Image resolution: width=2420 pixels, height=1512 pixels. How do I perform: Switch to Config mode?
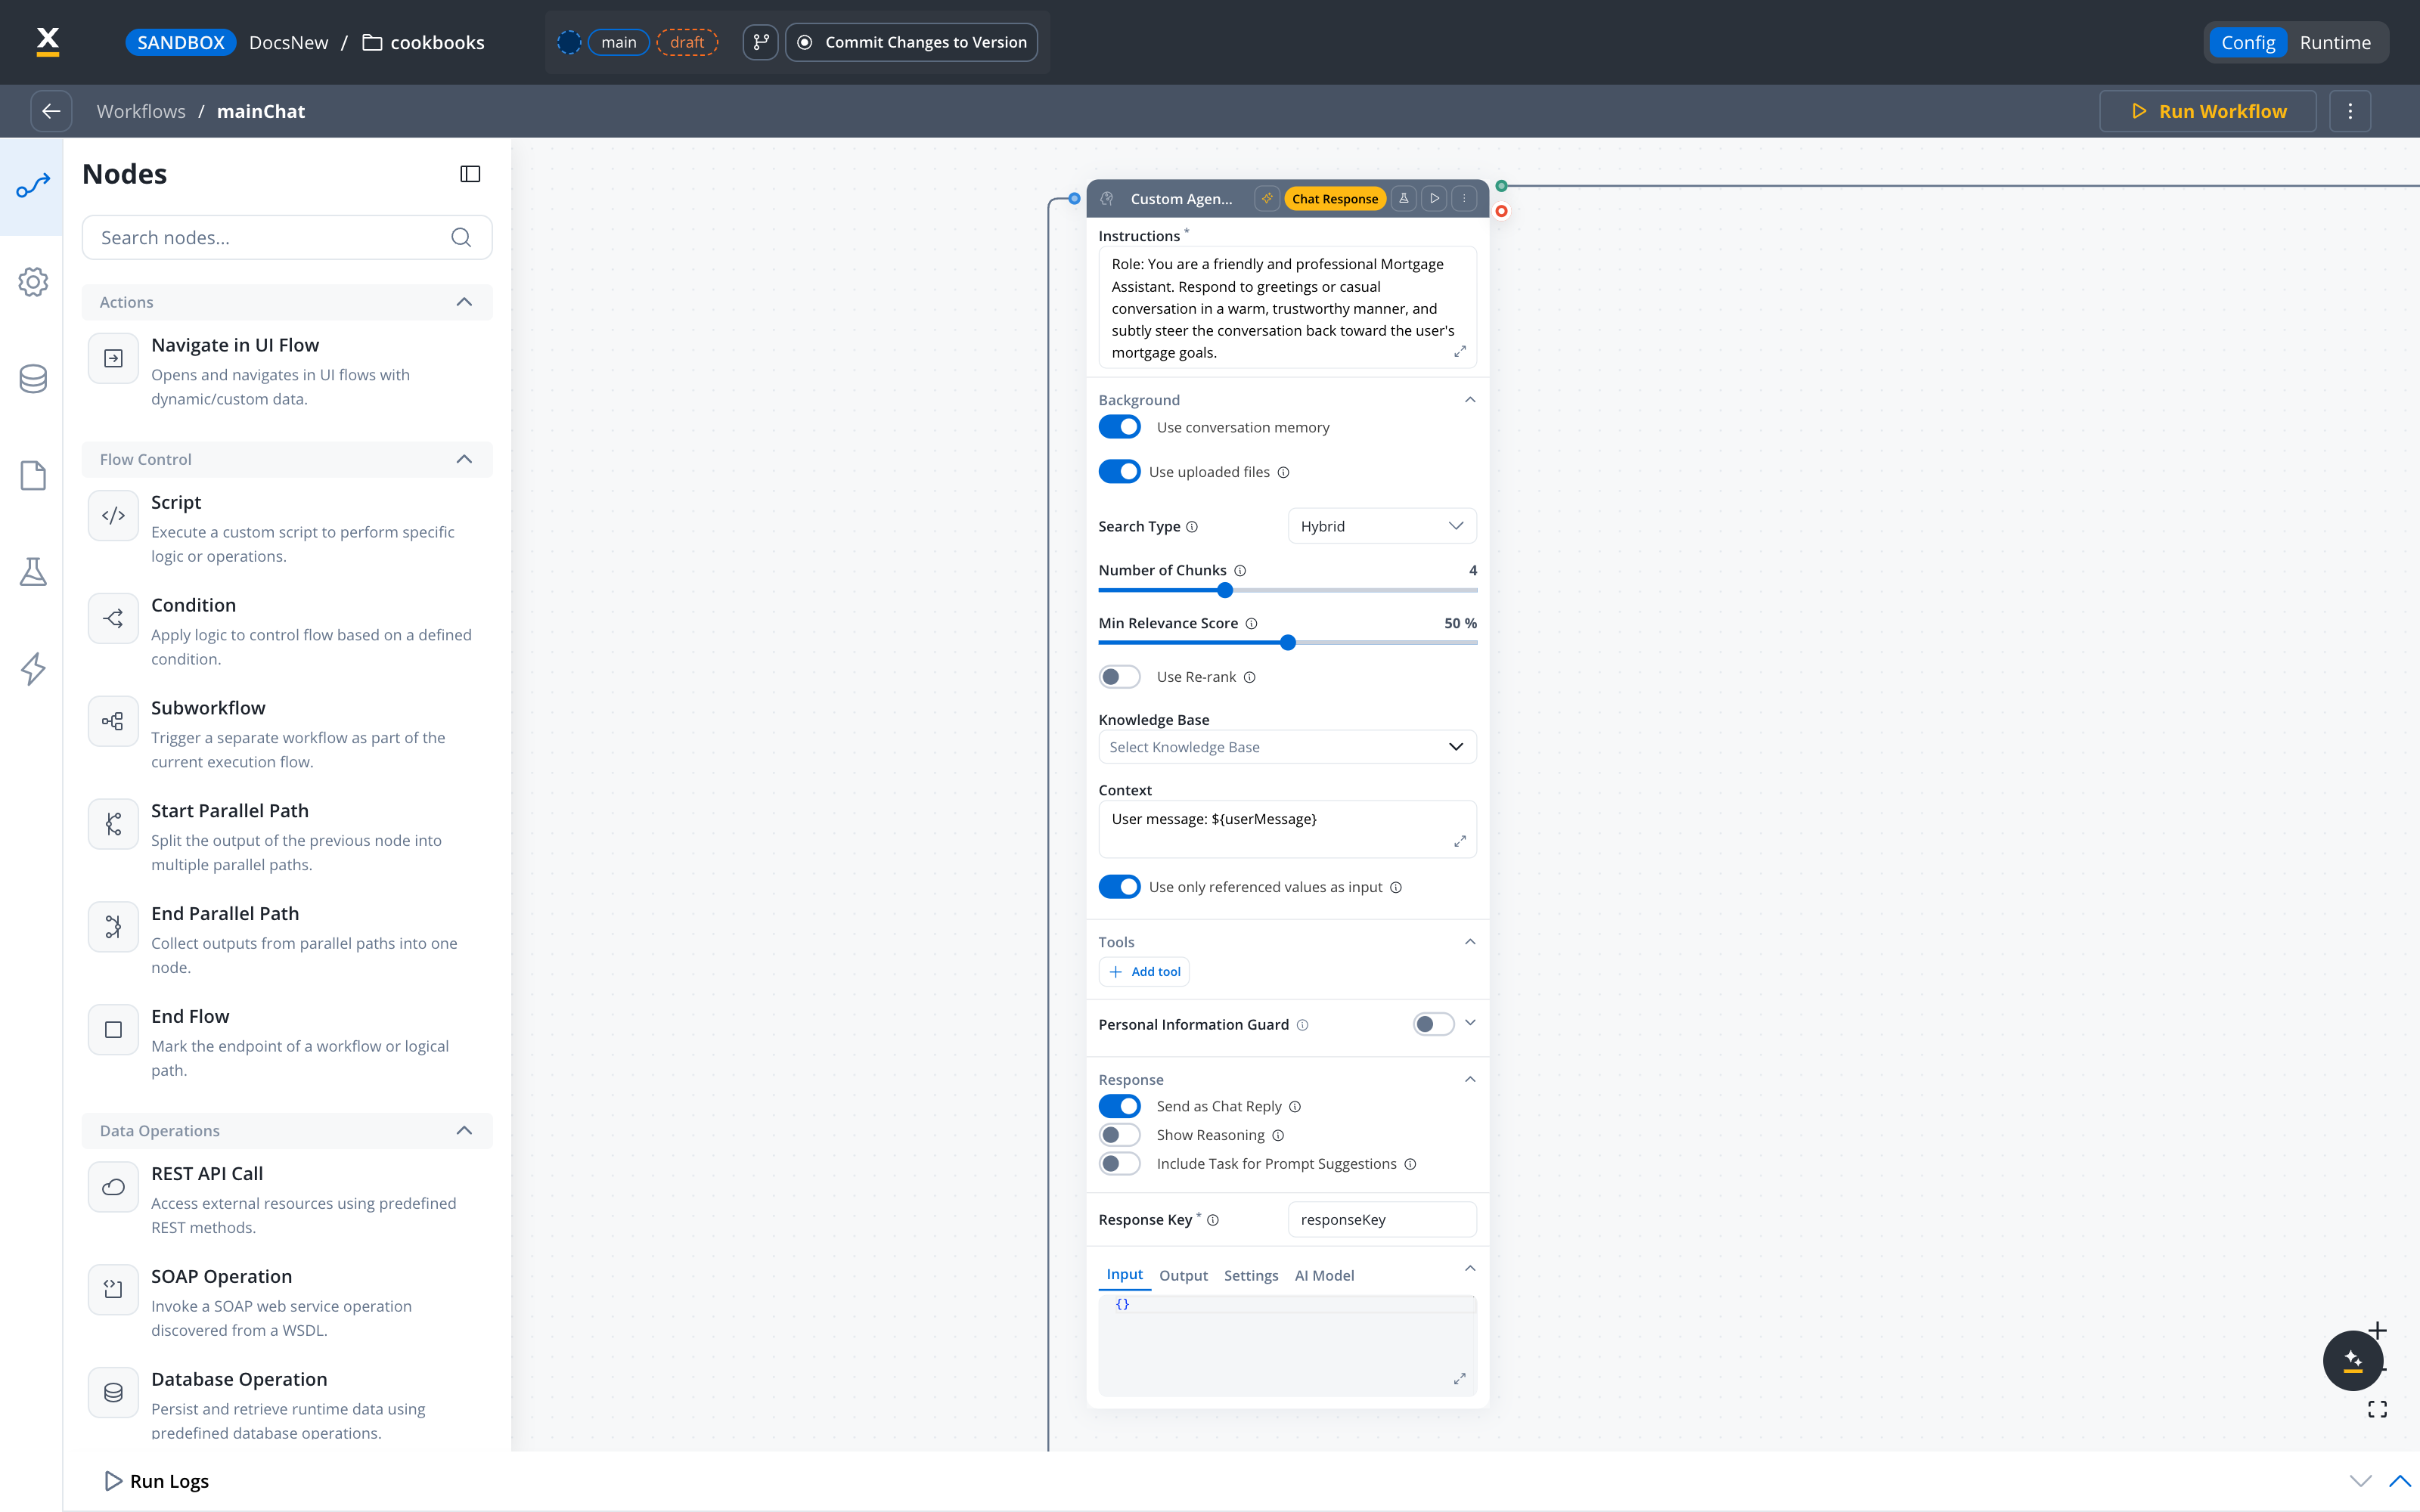click(x=2248, y=42)
